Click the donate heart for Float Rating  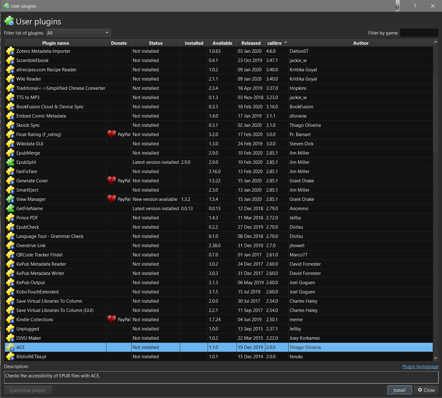(112, 134)
